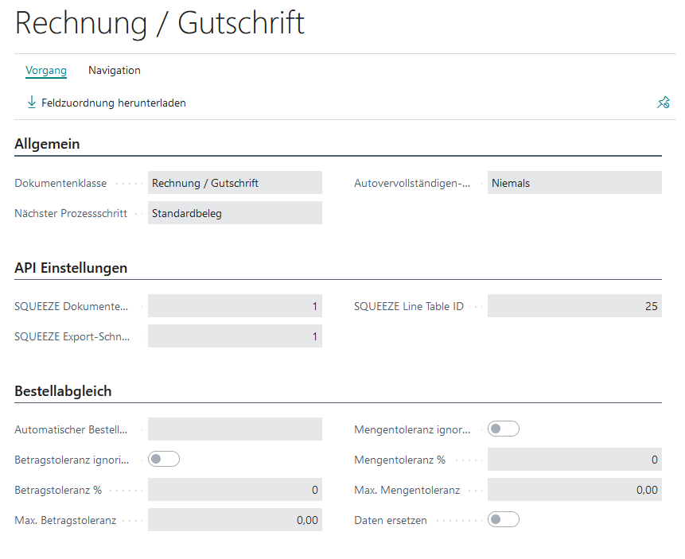Screen dimensions: 685x559
Task: Click Feldzuordnung herunterladen action
Action: tap(114, 103)
